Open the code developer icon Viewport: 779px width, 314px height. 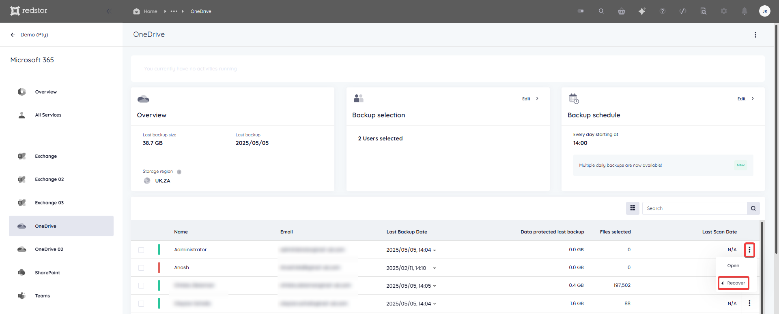click(x=683, y=11)
